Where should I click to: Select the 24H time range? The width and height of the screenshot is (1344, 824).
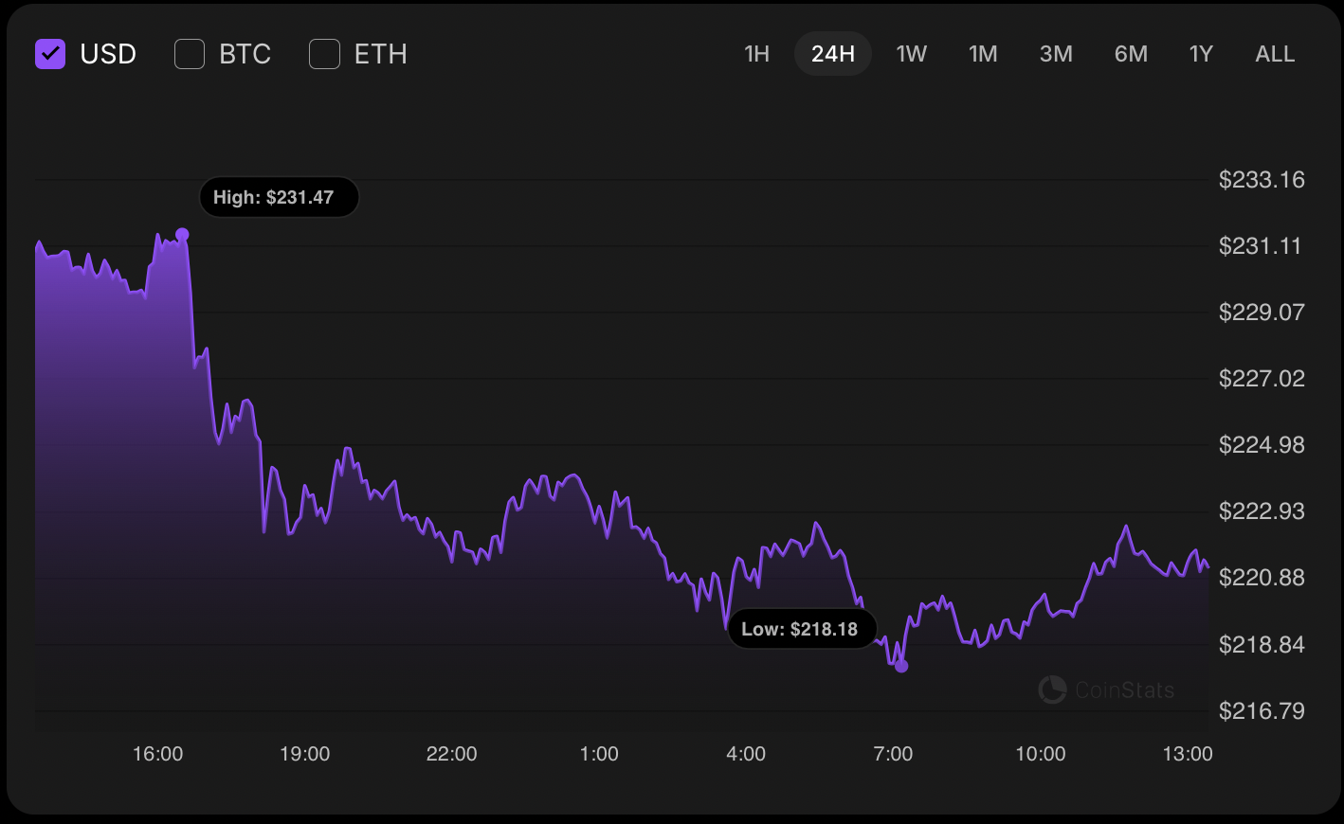pyautogui.click(x=833, y=54)
